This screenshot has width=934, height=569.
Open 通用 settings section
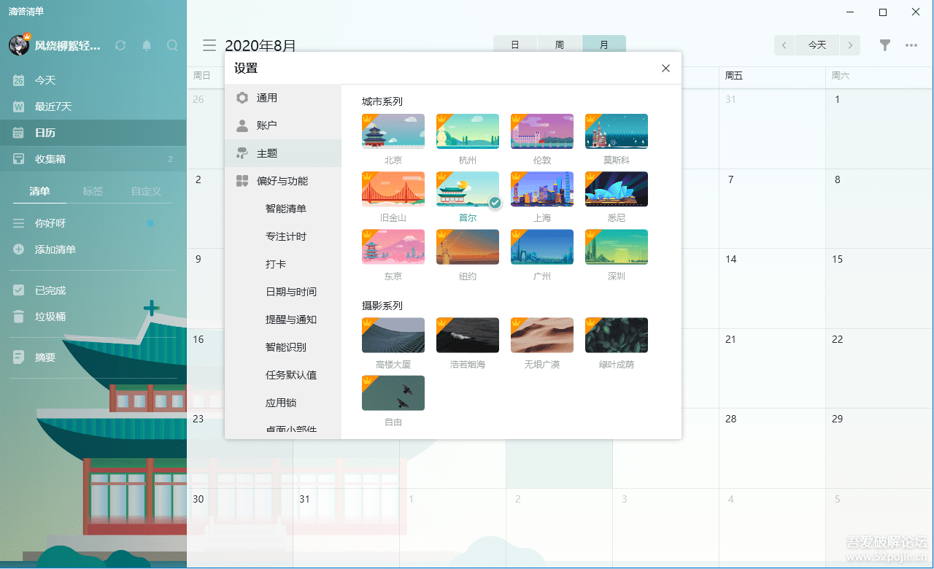tap(283, 98)
